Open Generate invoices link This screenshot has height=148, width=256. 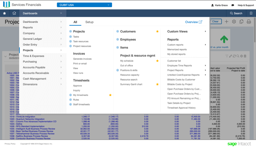(x=82, y=59)
